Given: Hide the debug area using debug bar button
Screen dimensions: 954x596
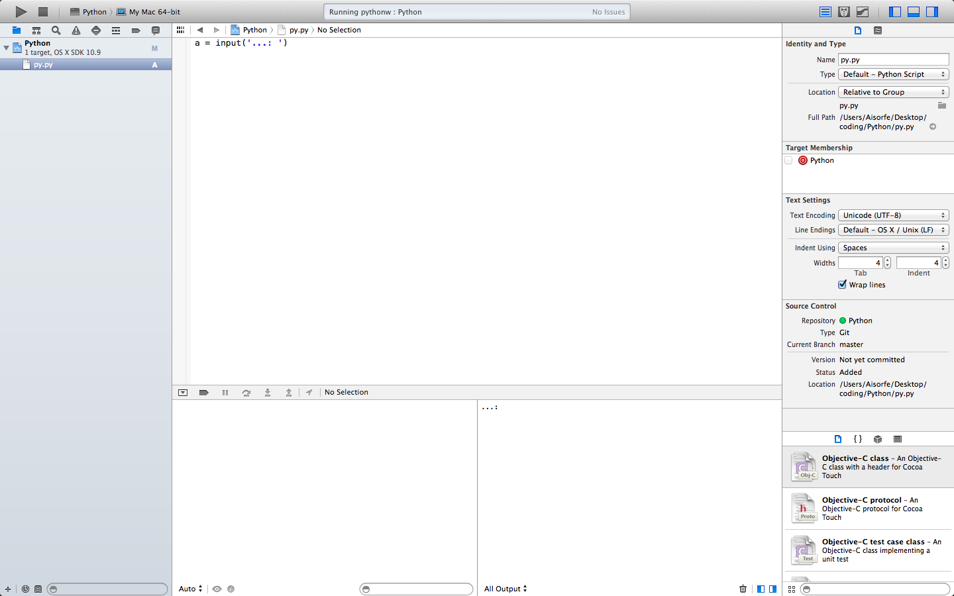Looking at the screenshot, I should tap(183, 393).
